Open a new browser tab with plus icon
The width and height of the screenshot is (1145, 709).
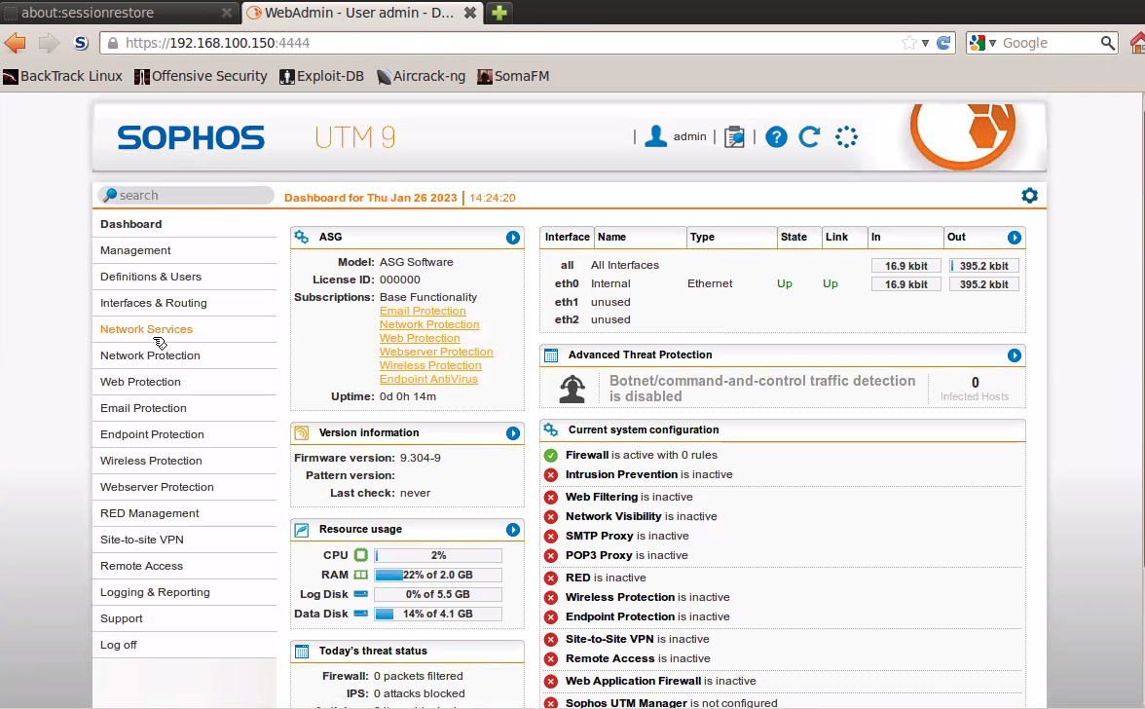(499, 13)
